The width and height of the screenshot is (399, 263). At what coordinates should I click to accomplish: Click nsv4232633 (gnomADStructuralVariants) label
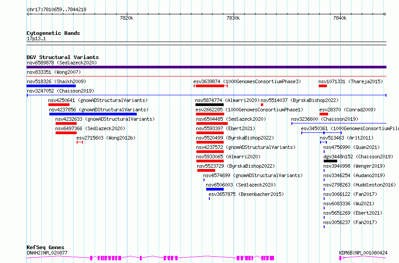point(105,119)
